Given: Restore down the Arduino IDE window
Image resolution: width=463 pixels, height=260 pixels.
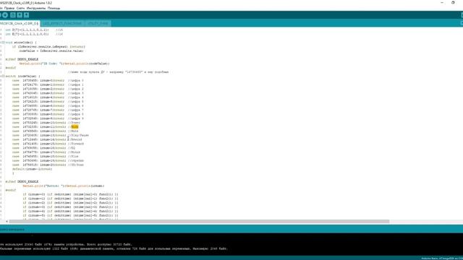Looking at the screenshot, I should point(453,3).
